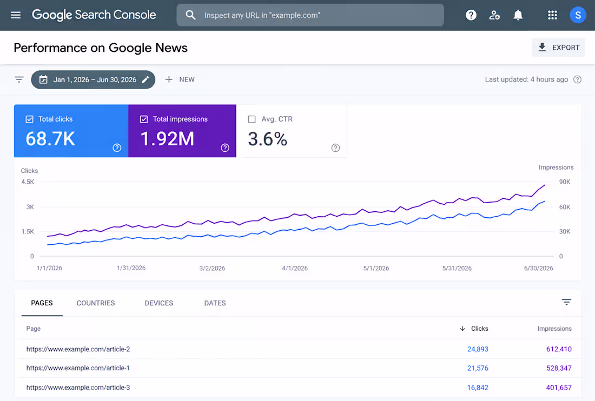595x401 pixels.
Task: Click help icon next to Last updated
Action: [577, 79]
